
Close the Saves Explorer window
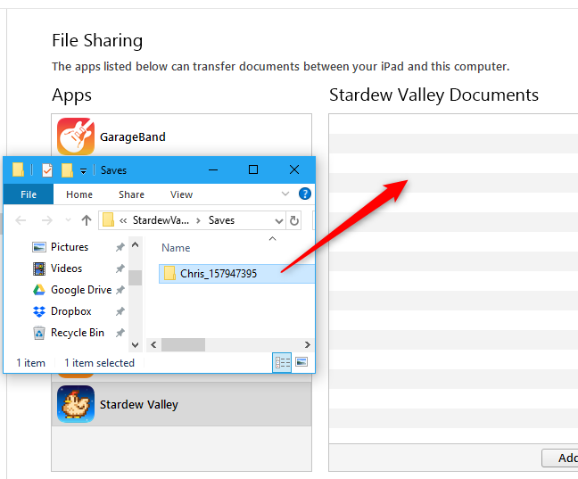click(x=294, y=169)
